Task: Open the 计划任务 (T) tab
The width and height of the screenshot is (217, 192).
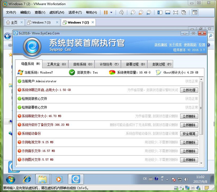Action: click(x=108, y=64)
